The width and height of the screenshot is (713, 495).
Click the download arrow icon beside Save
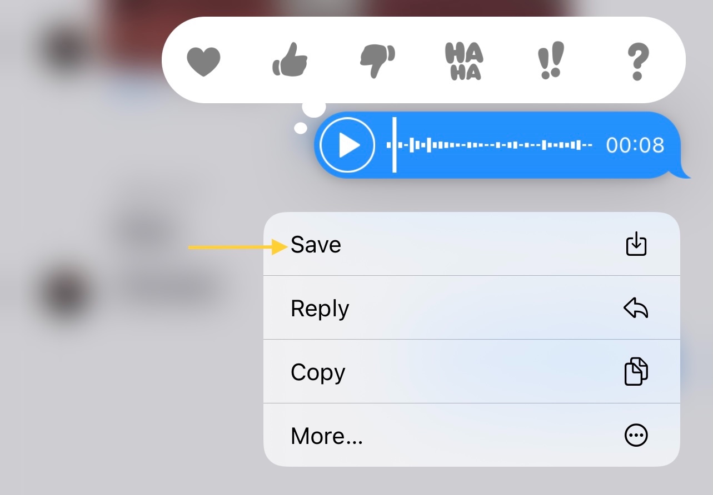[636, 244]
